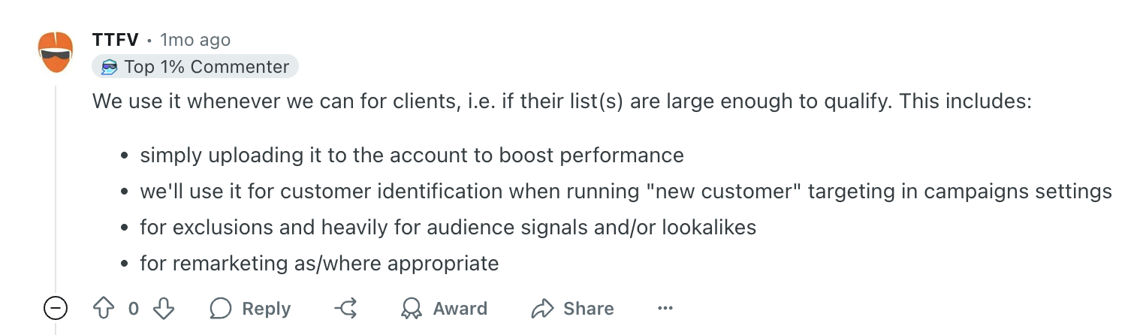
Task: Click the speech bubble Reply icon
Action: 221,309
